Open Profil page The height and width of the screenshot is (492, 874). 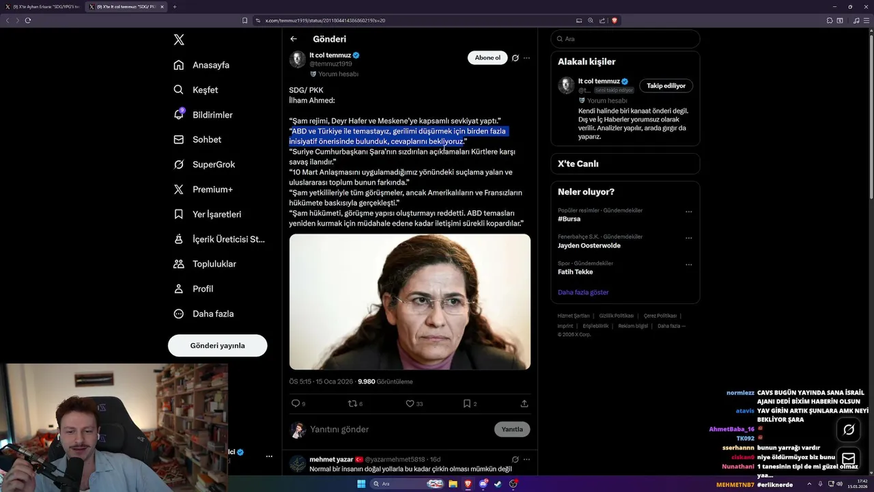(193, 288)
